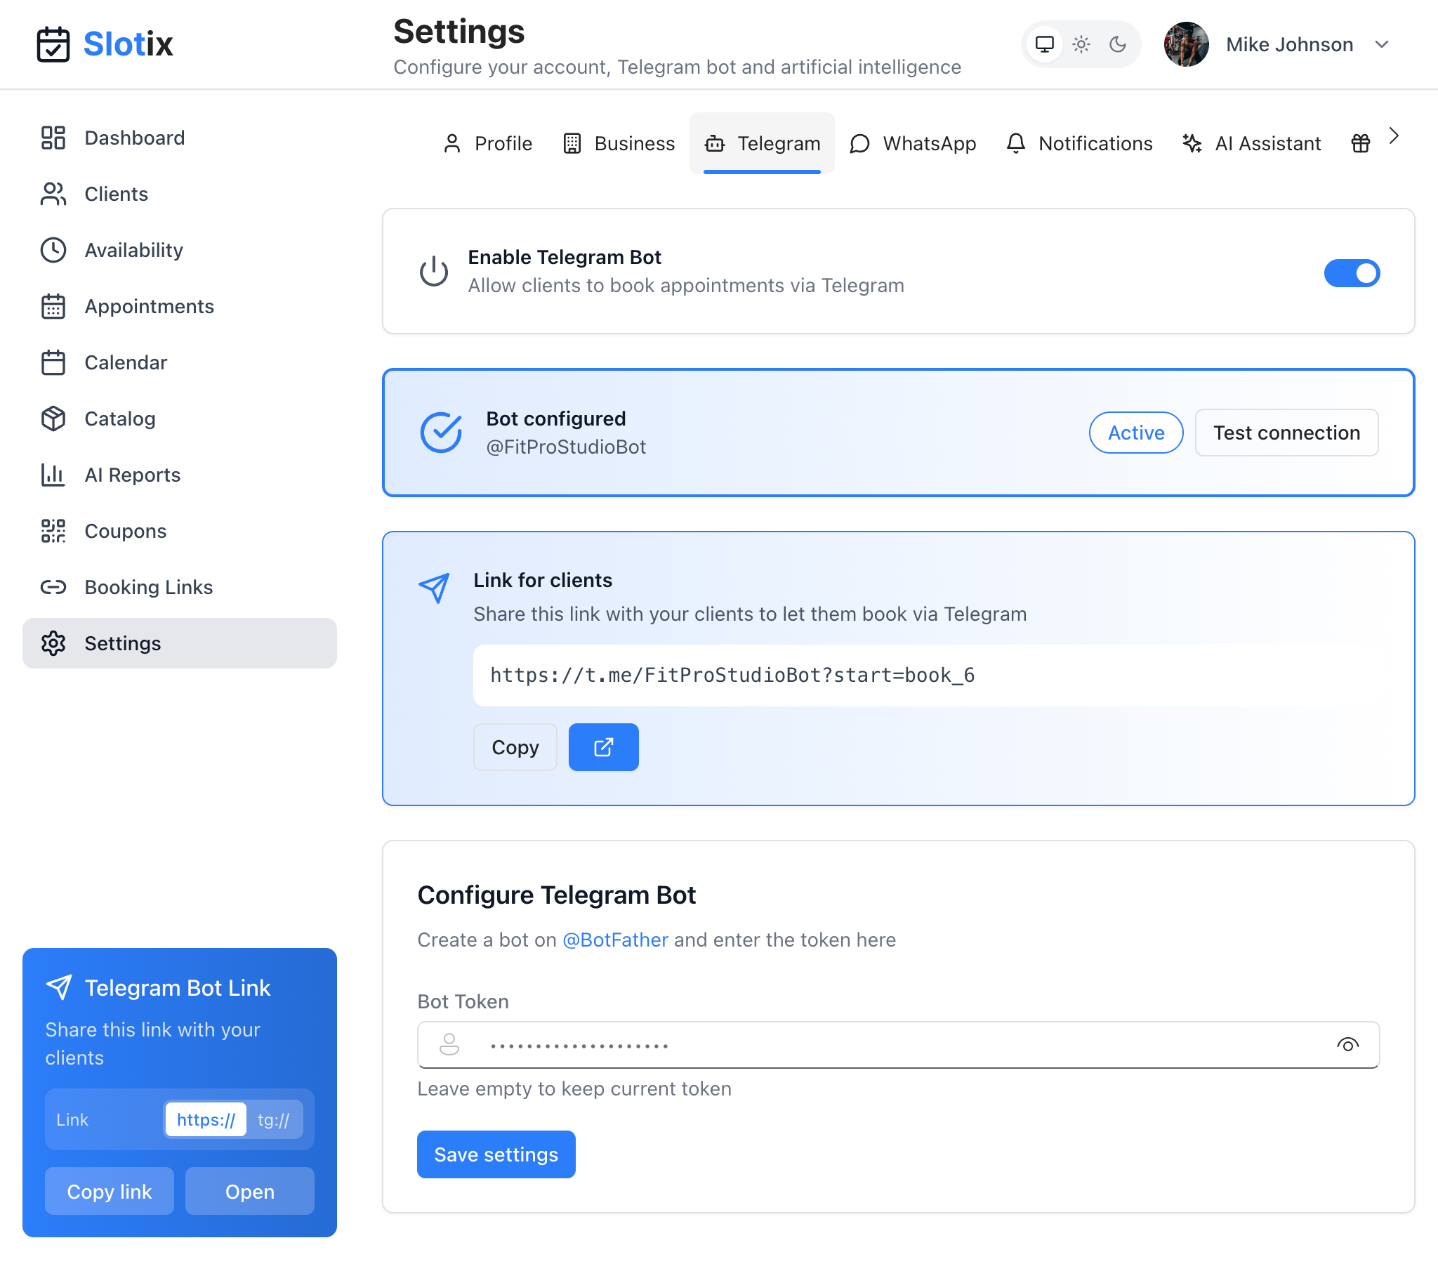The image size is (1438, 1271).
Task: Show bot token with eye icon
Action: click(x=1347, y=1044)
